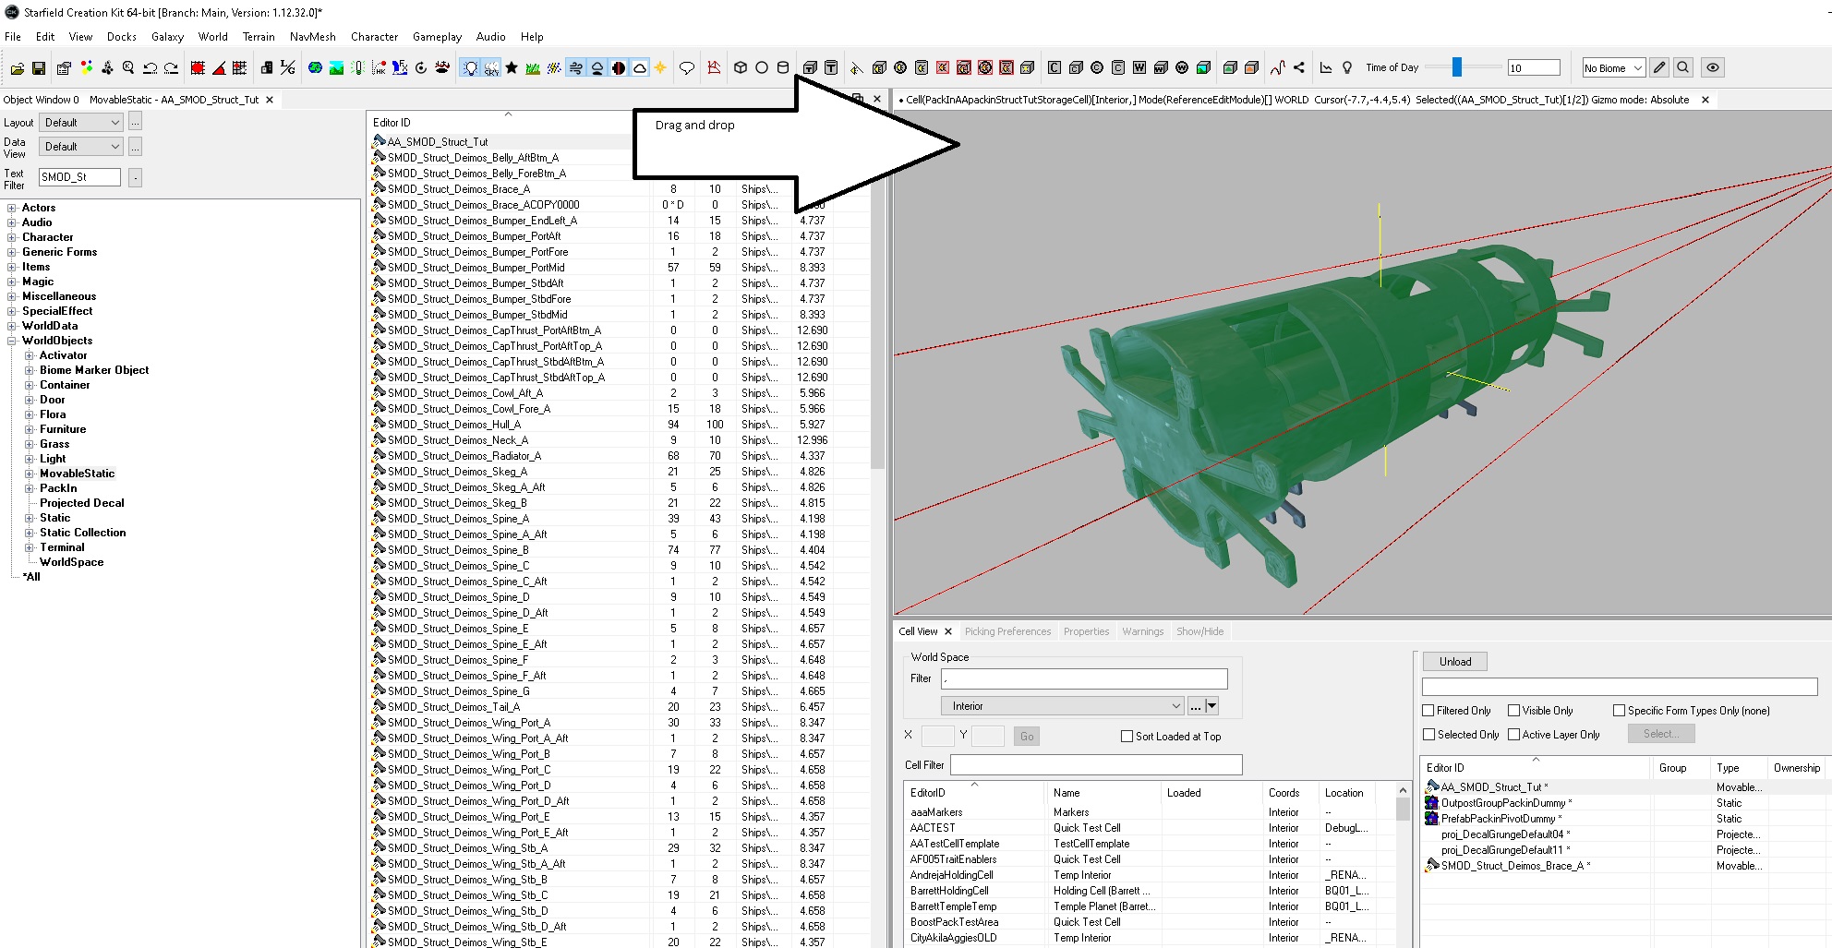Image resolution: width=1832 pixels, height=948 pixels.
Task: Click the magnifier K search toolbar icon
Action: [x=128, y=67]
